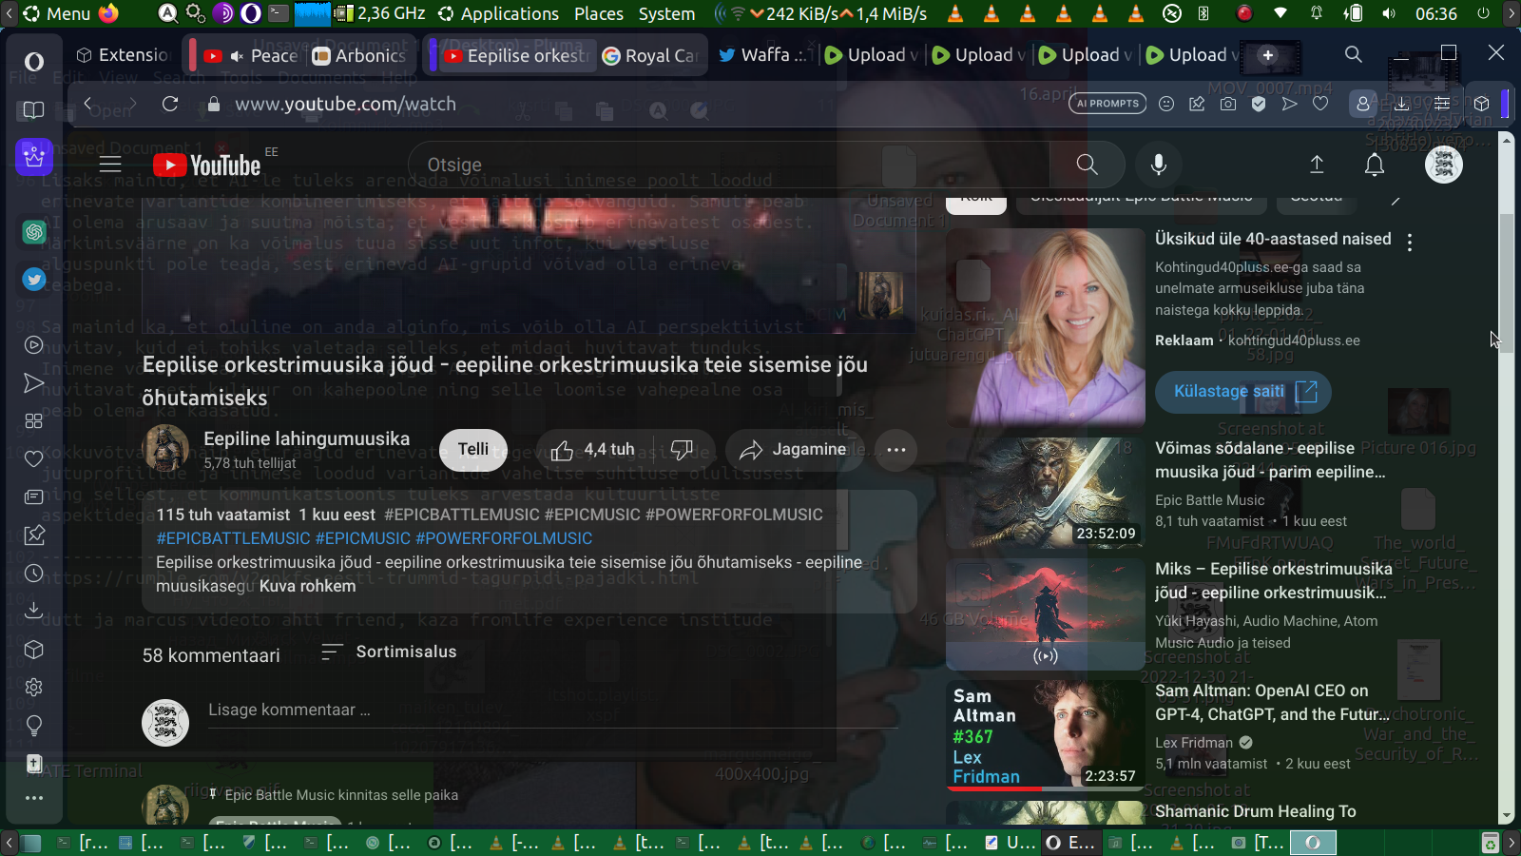1521x856 pixels.
Task: Switch to the Arbonics tab
Action: click(x=361, y=55)
